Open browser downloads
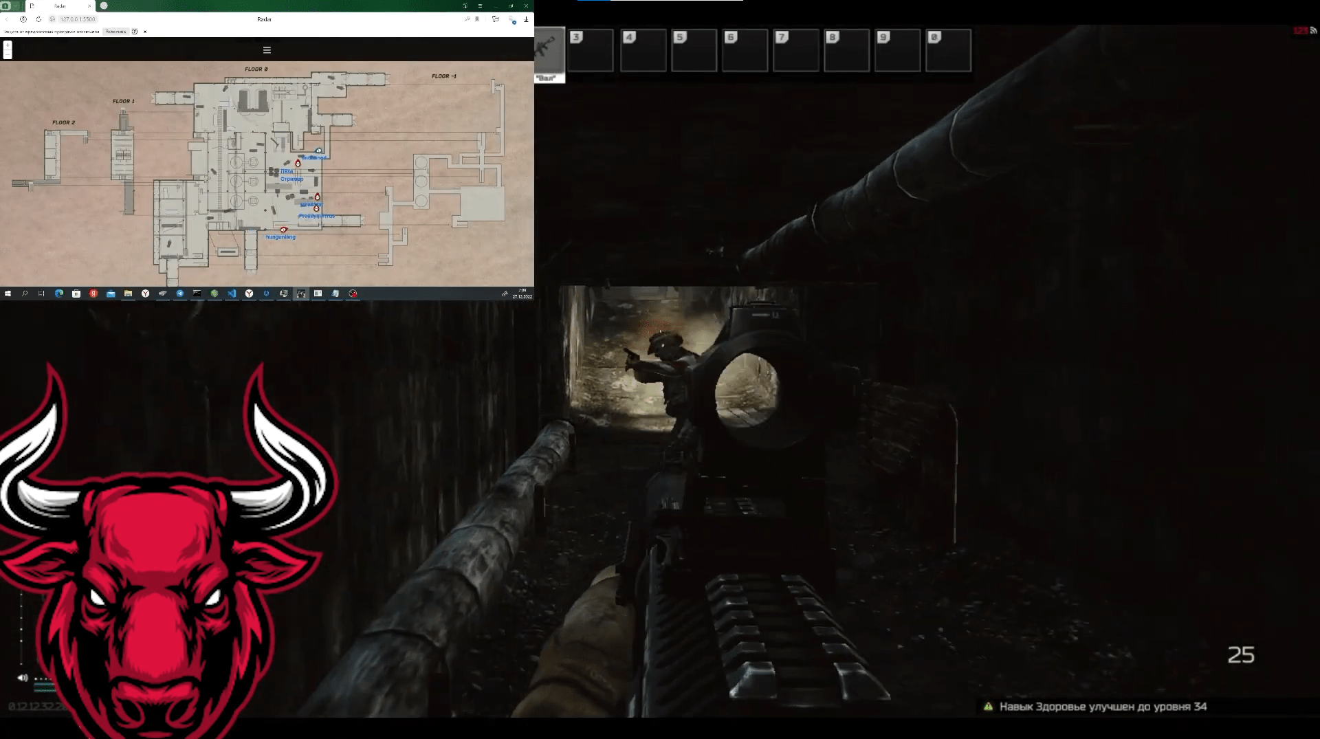Screen dimensions: 1320x739 pos(526,19)
